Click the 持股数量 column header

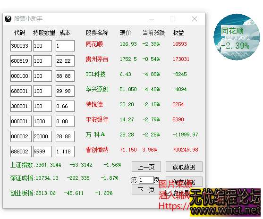pyautogui.click(x=44, y=33)
